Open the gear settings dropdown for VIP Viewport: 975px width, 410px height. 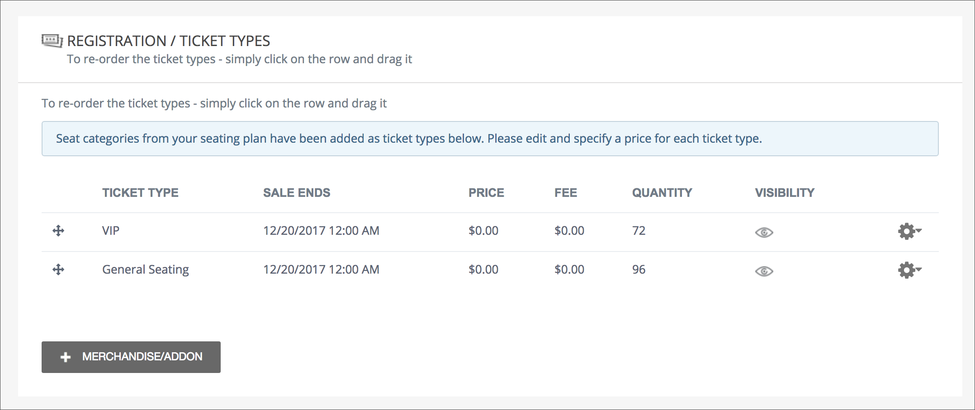pos(909,231)
